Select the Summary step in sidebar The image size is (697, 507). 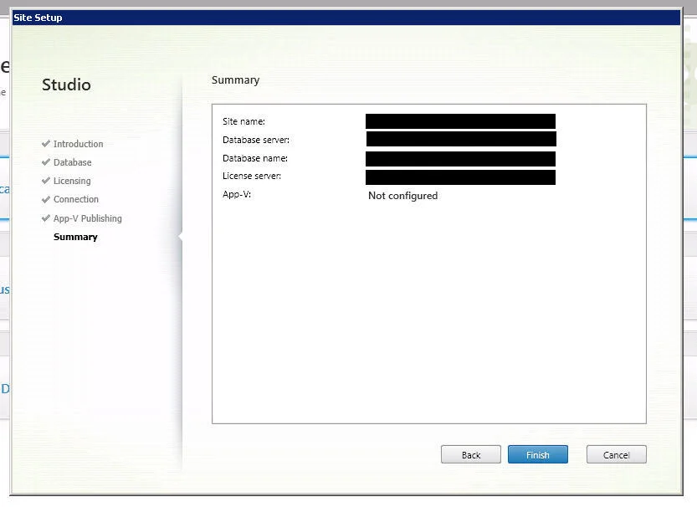click(x=75, y=237)
